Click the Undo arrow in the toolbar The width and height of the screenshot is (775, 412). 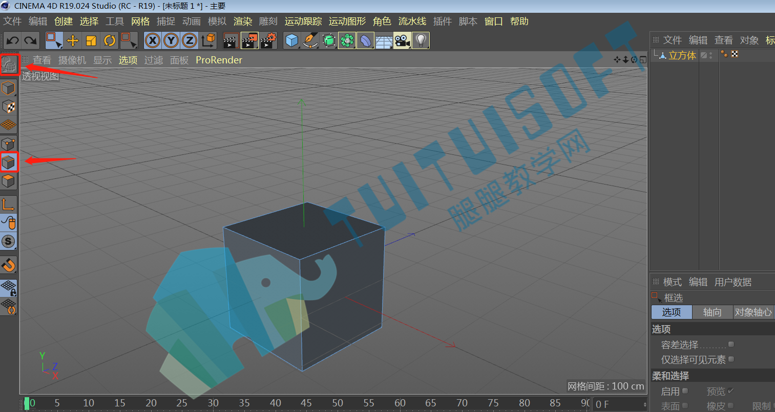(x=13, y=40)
